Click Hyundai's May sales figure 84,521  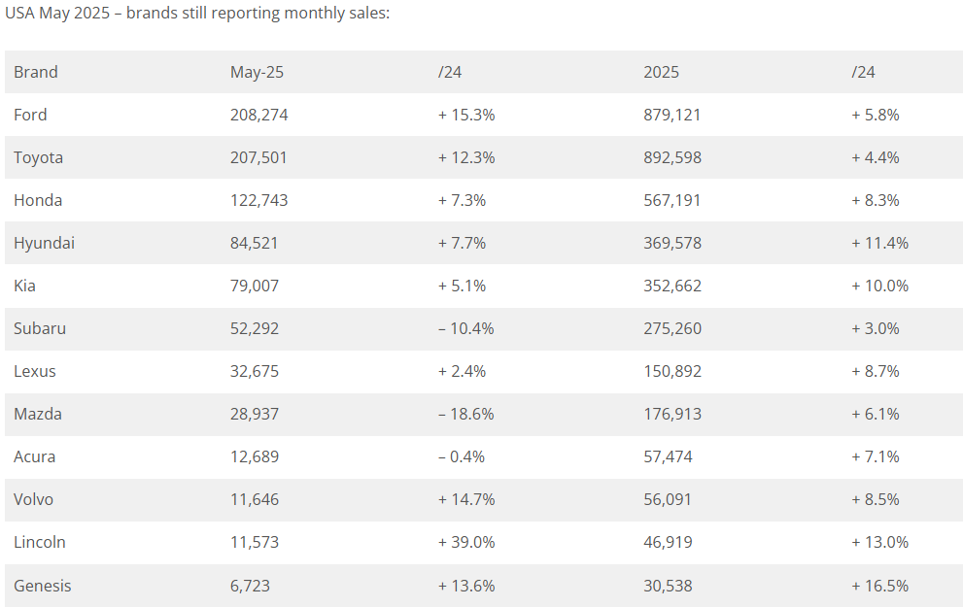tap(254, 243)
